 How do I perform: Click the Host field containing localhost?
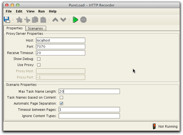[x=61, y=40]
